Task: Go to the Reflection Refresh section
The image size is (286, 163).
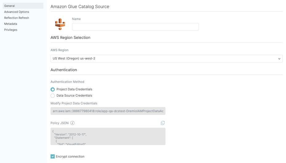Action: tap(17, 18)
